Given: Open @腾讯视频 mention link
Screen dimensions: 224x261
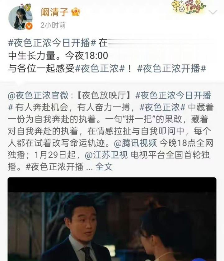Looking at the screenshot, I should tap(136, 143).
